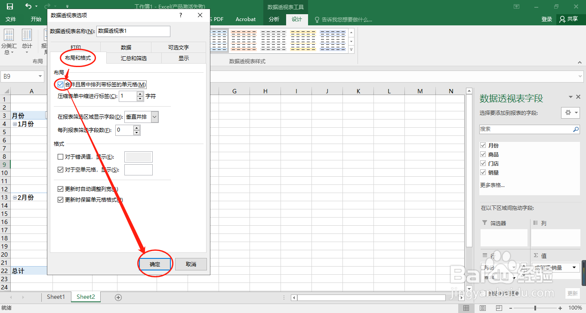Confirm with the 确定 button
The image size is (586, 313).
(x=155, y=264)
